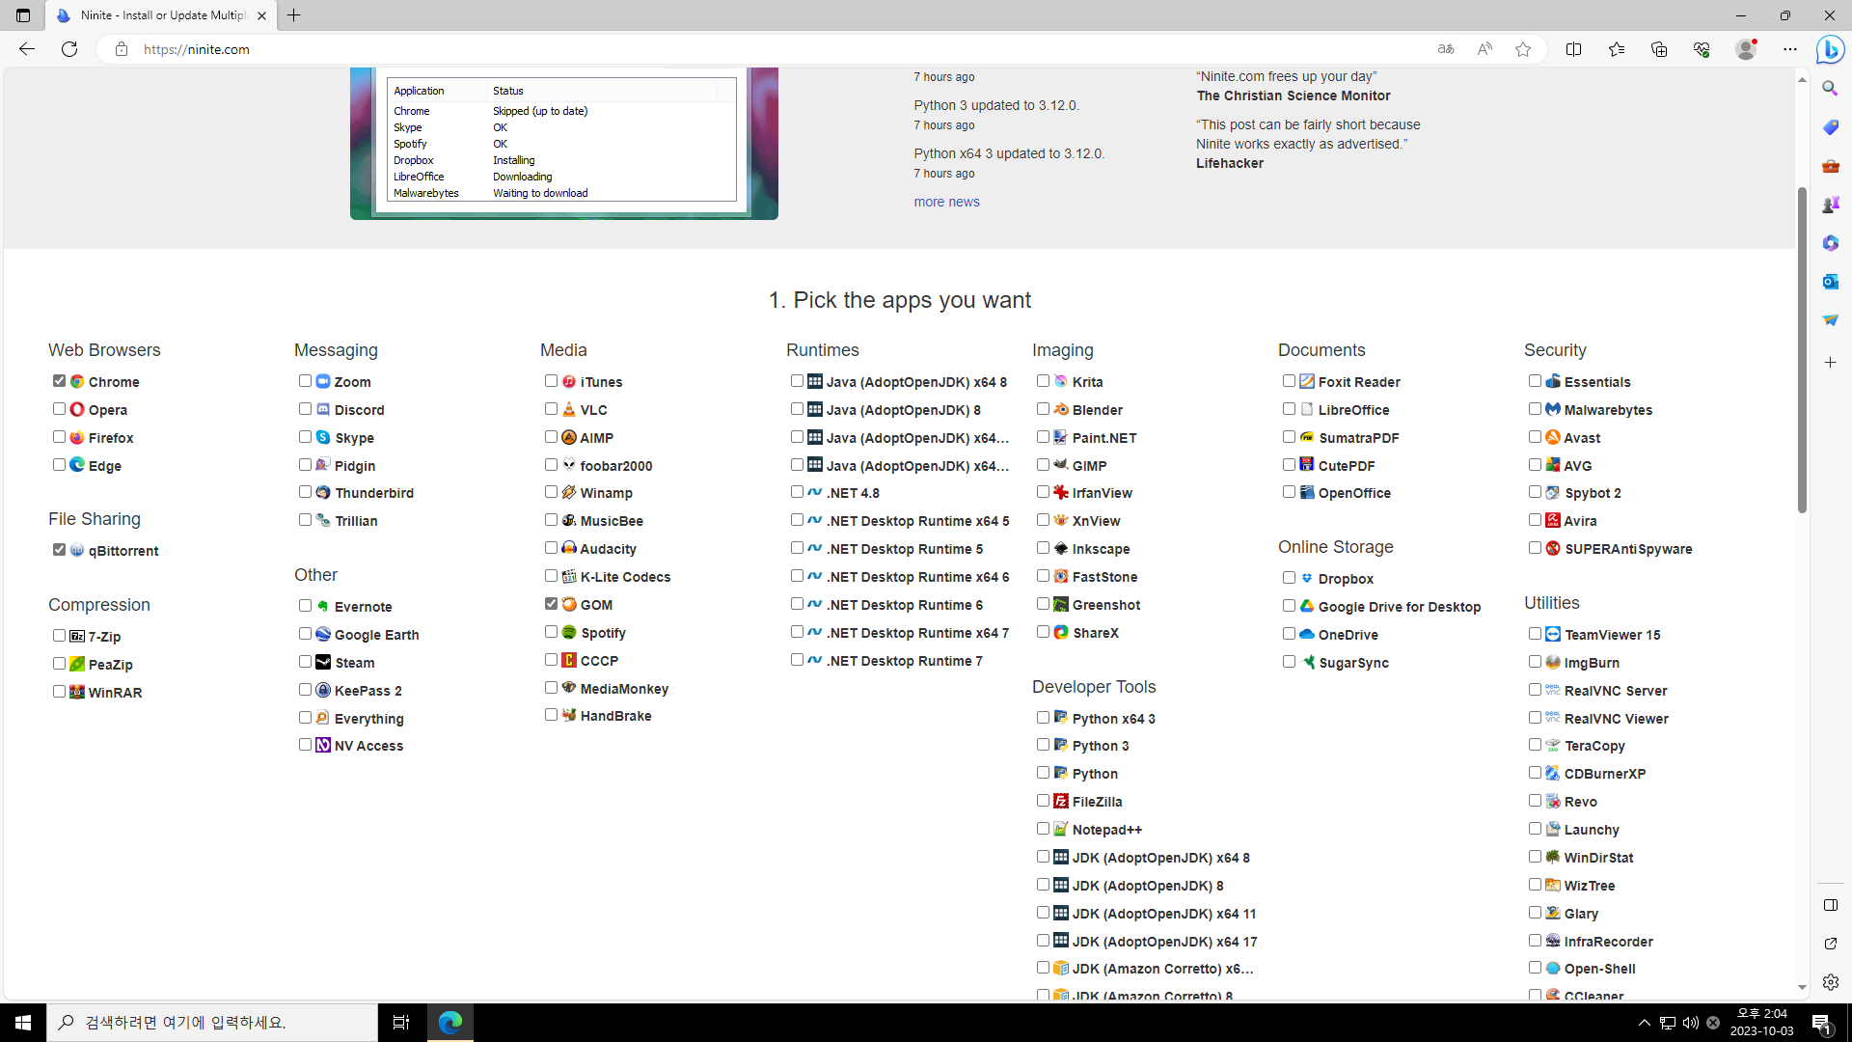Screen dimensions: 1852x1042
Task: Click the Thunderbird icon
Action: (323, 493)
